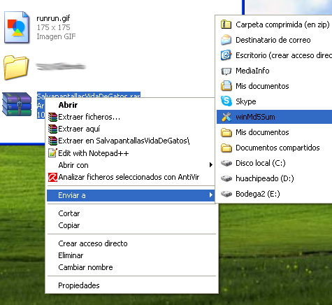Send file to winMd5Sum
332x305 pixels.
(x=274, y=117)
